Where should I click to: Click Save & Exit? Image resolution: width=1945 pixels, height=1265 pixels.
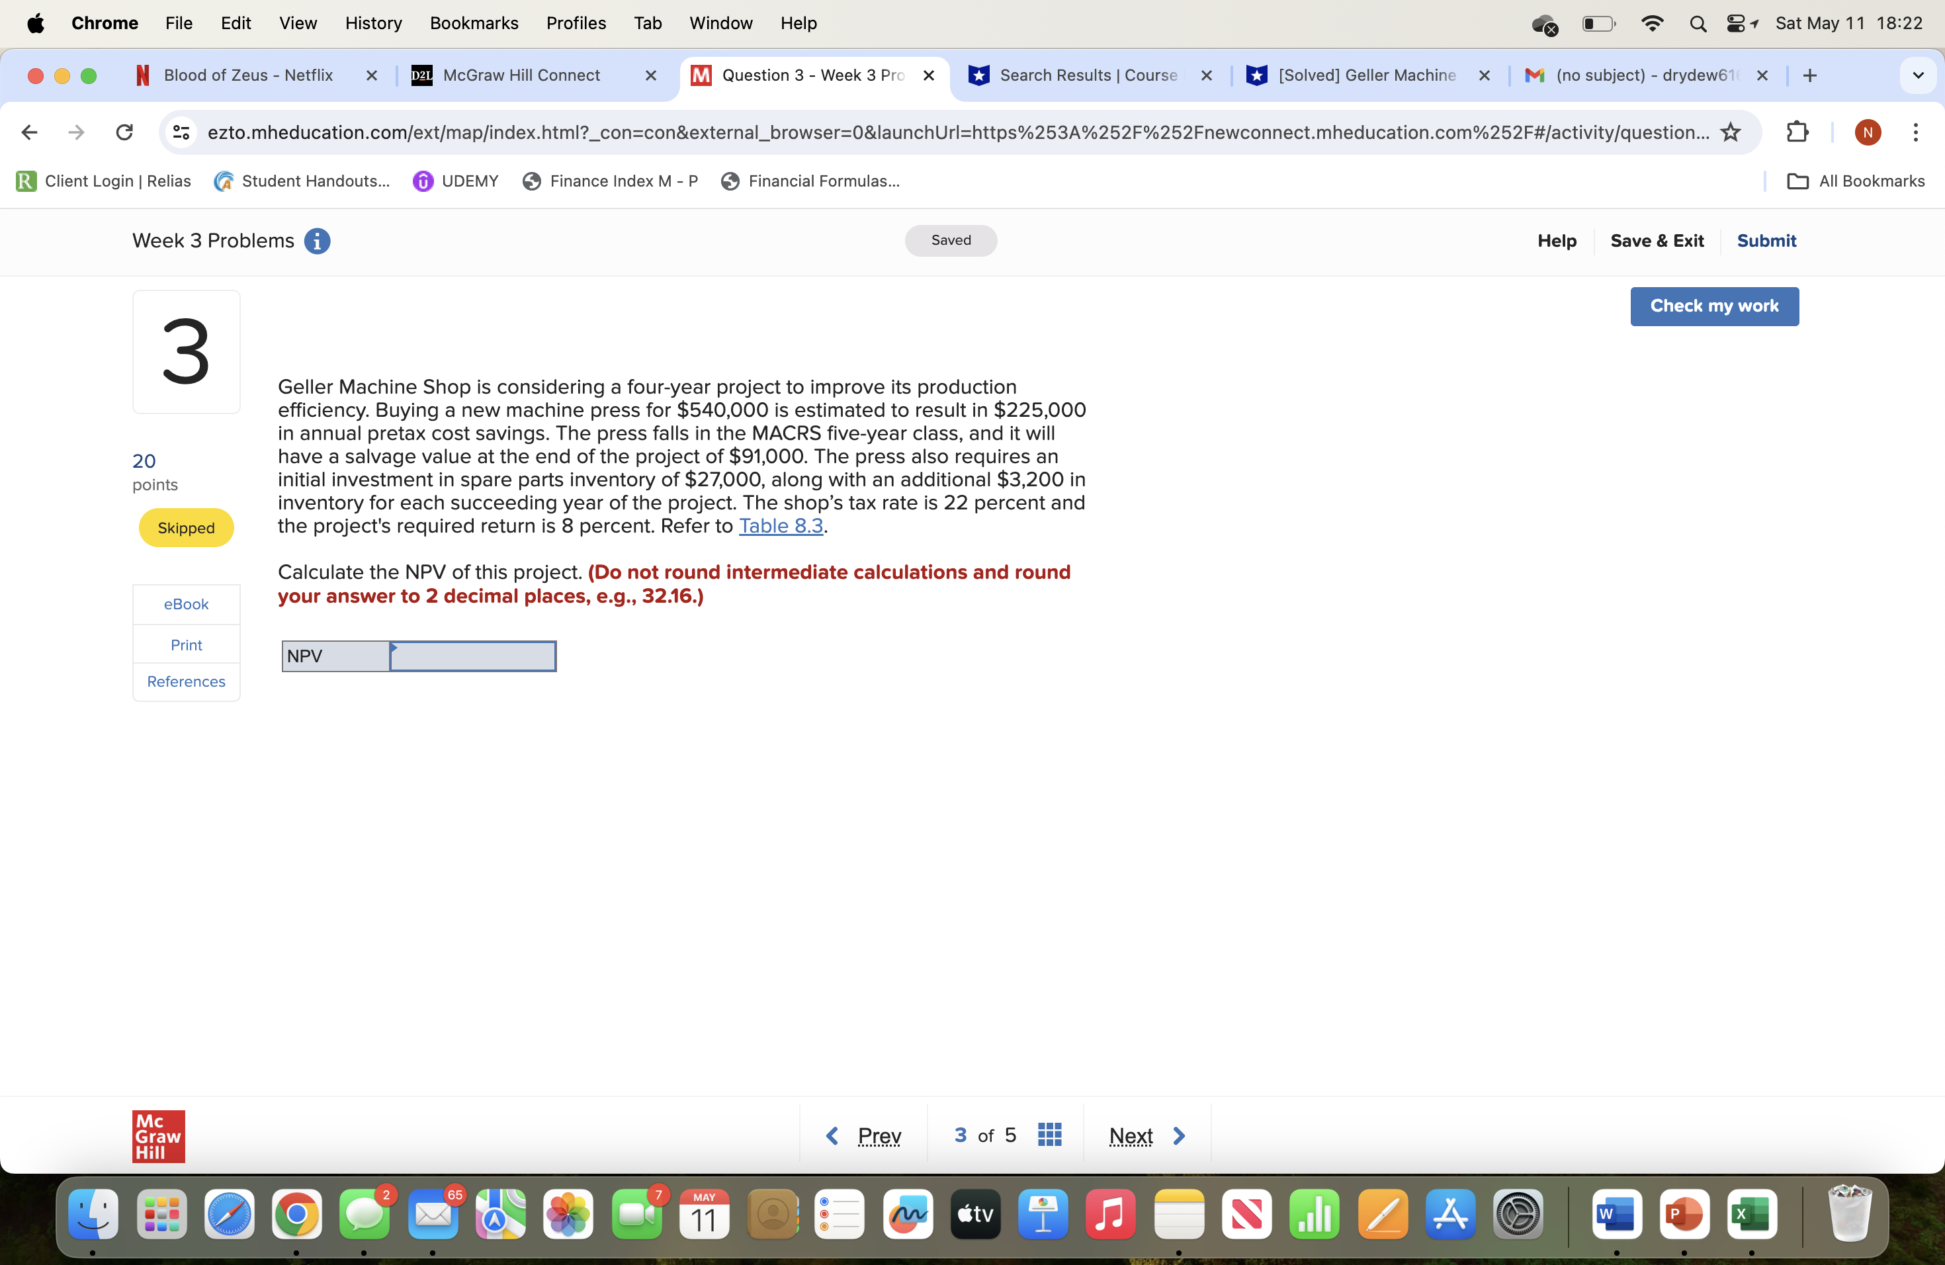1657,241
